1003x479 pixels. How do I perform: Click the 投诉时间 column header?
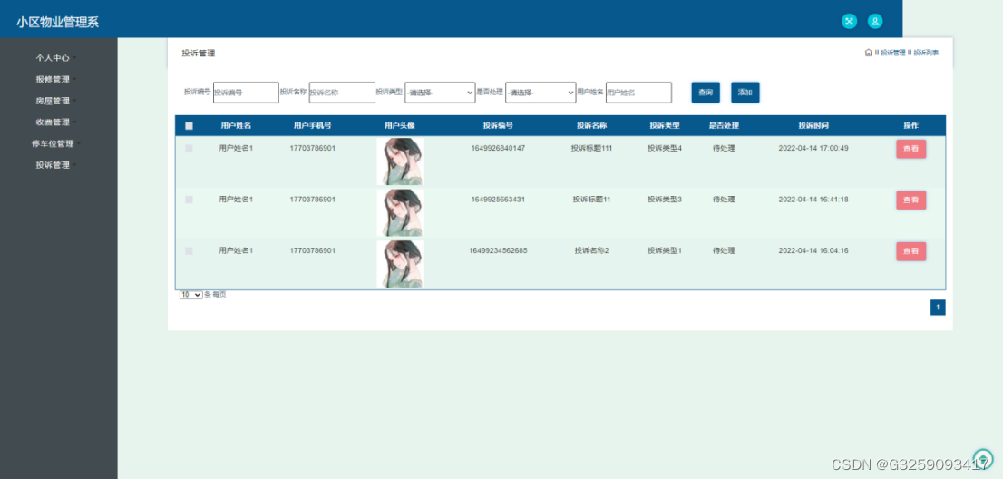click(x=813, y=125)
